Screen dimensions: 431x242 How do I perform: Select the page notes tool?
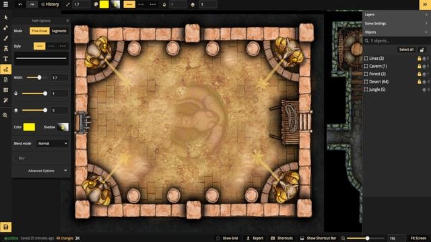tap(6, 79)
